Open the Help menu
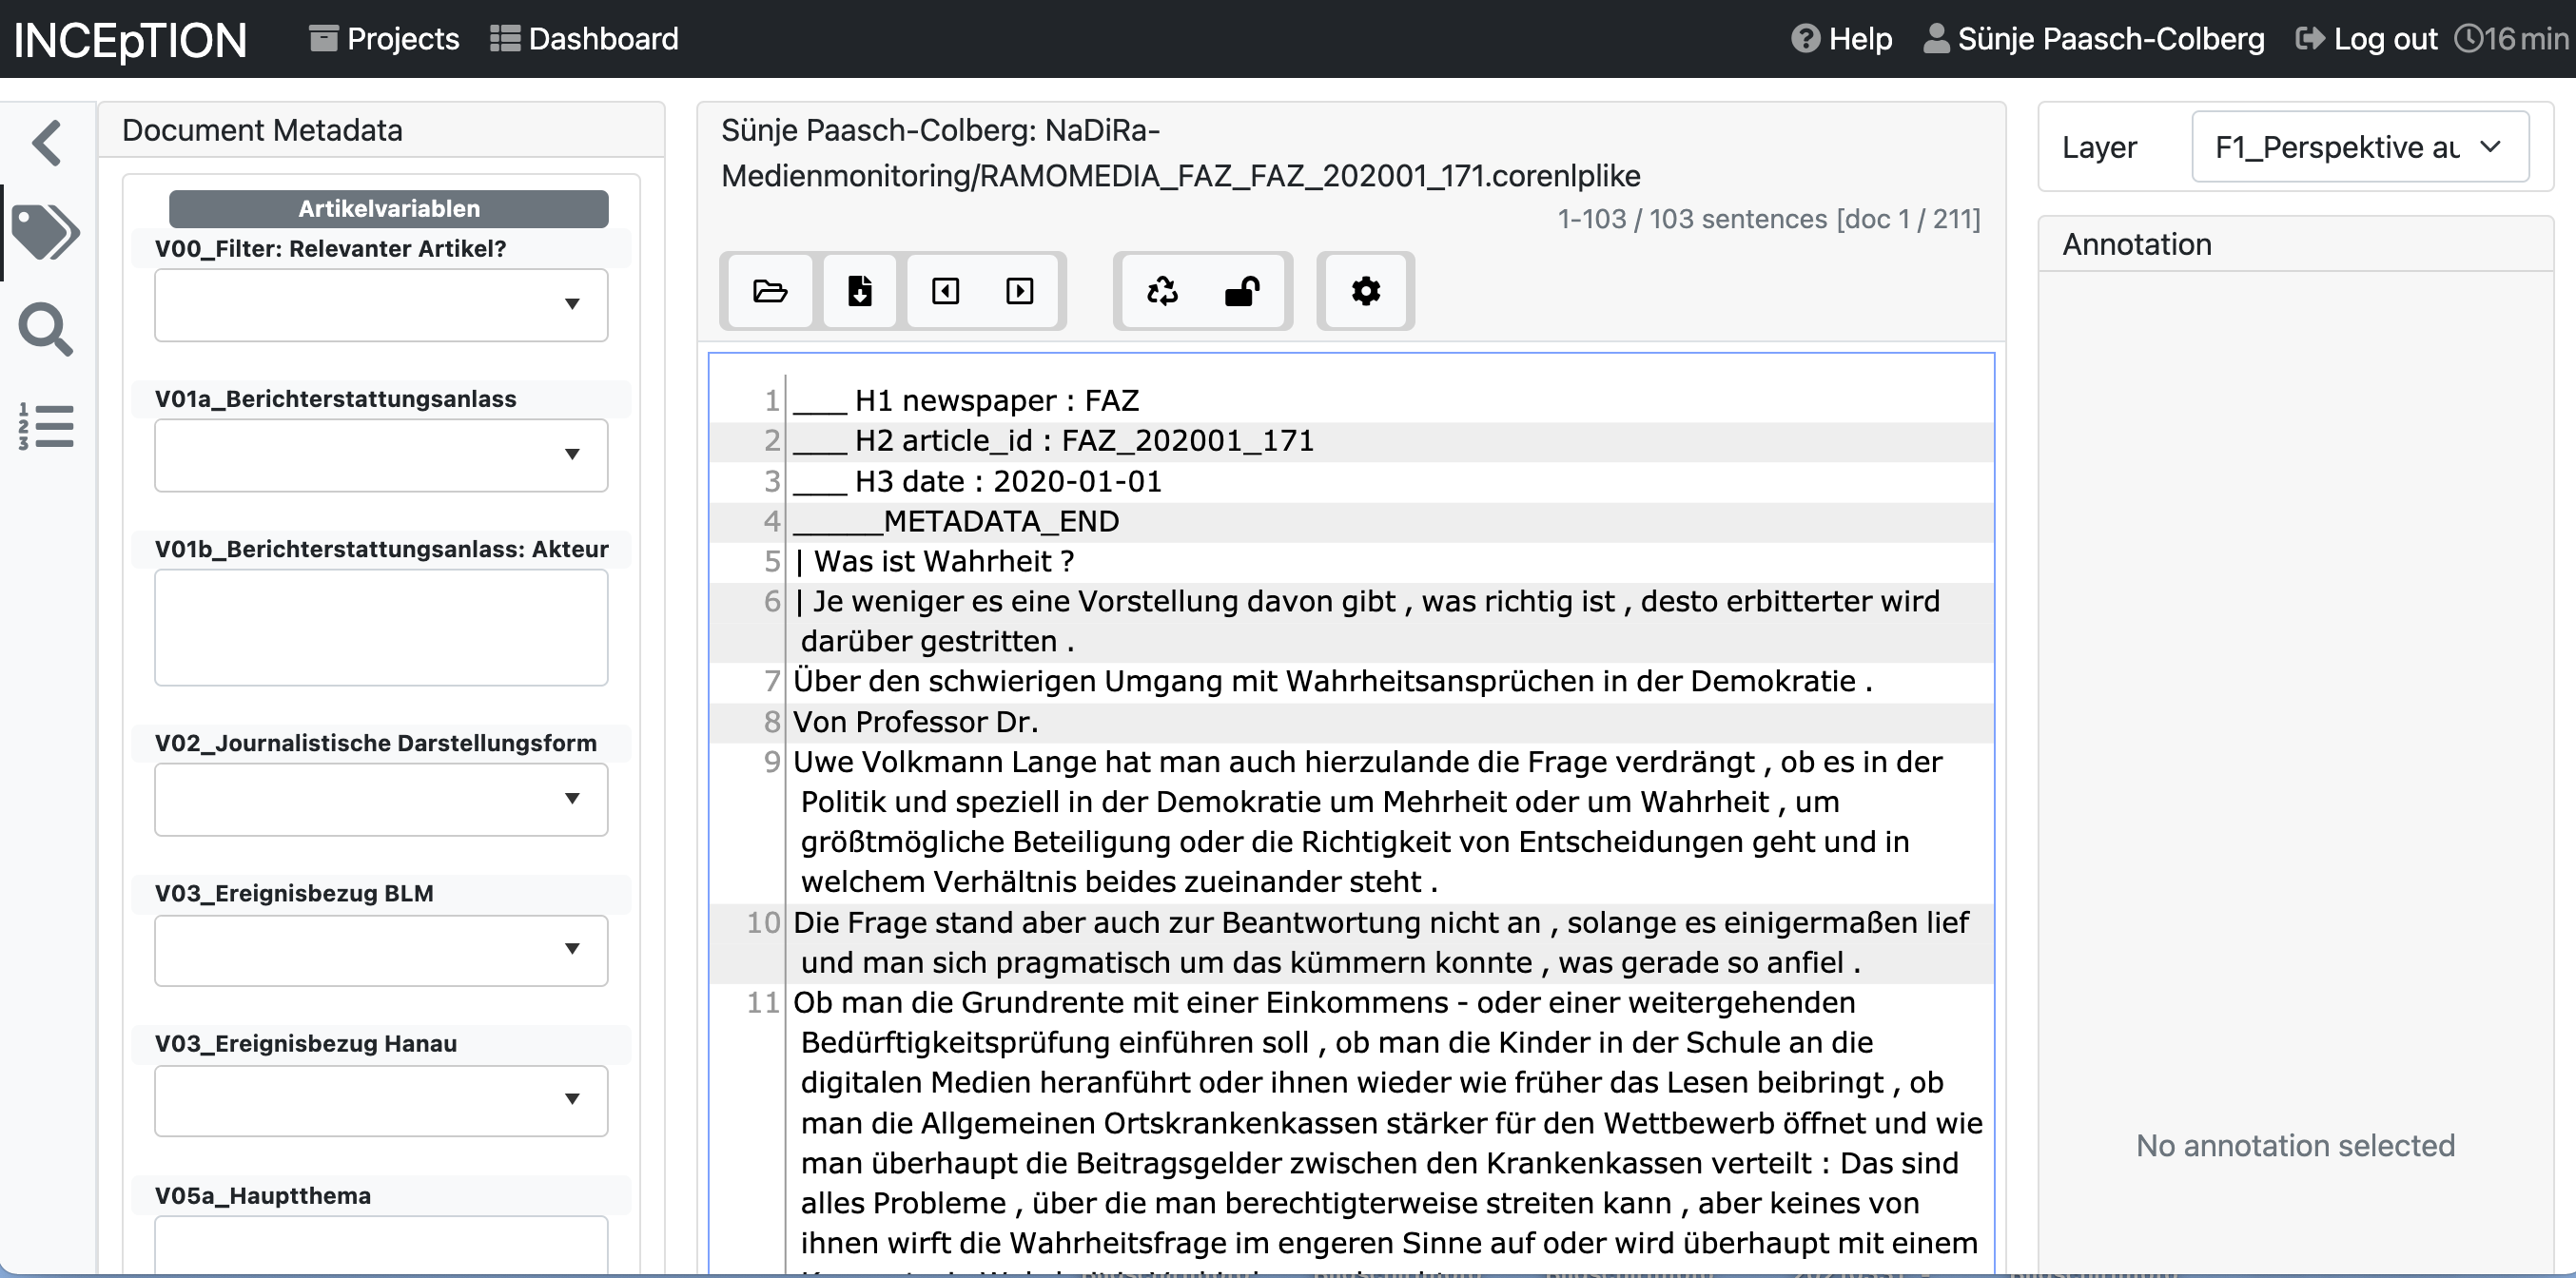Image resolution: width=2576 pixels, height=1278 pixels. (1842, 39)
